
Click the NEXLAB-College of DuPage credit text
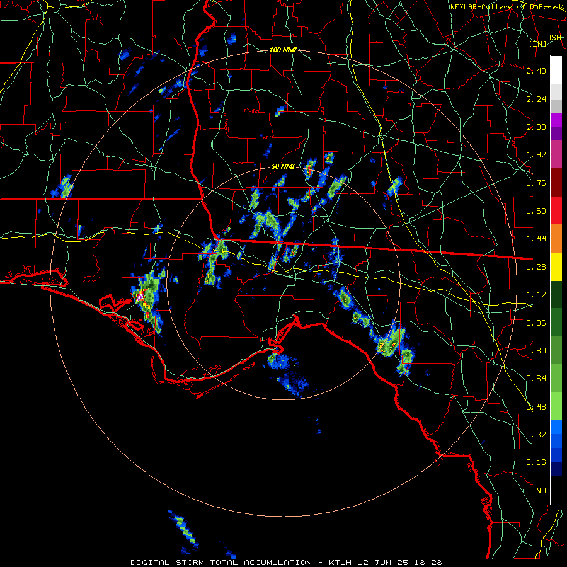point(508,7)
